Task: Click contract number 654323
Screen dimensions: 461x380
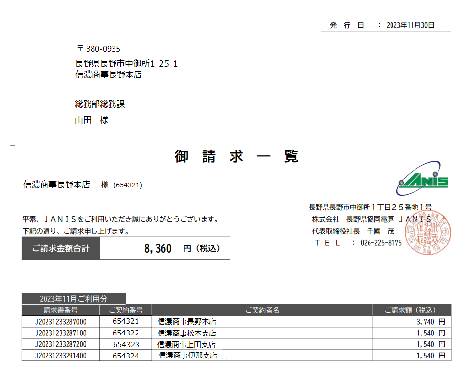Action: coord(126,344)
